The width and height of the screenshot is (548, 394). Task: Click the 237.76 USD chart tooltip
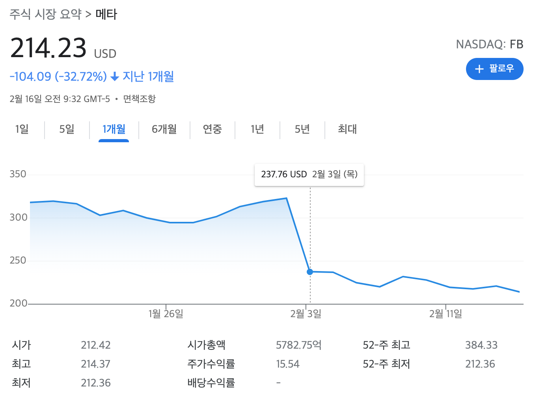309,175
